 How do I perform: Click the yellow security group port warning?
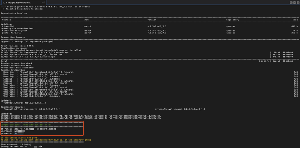pos(46,140)
